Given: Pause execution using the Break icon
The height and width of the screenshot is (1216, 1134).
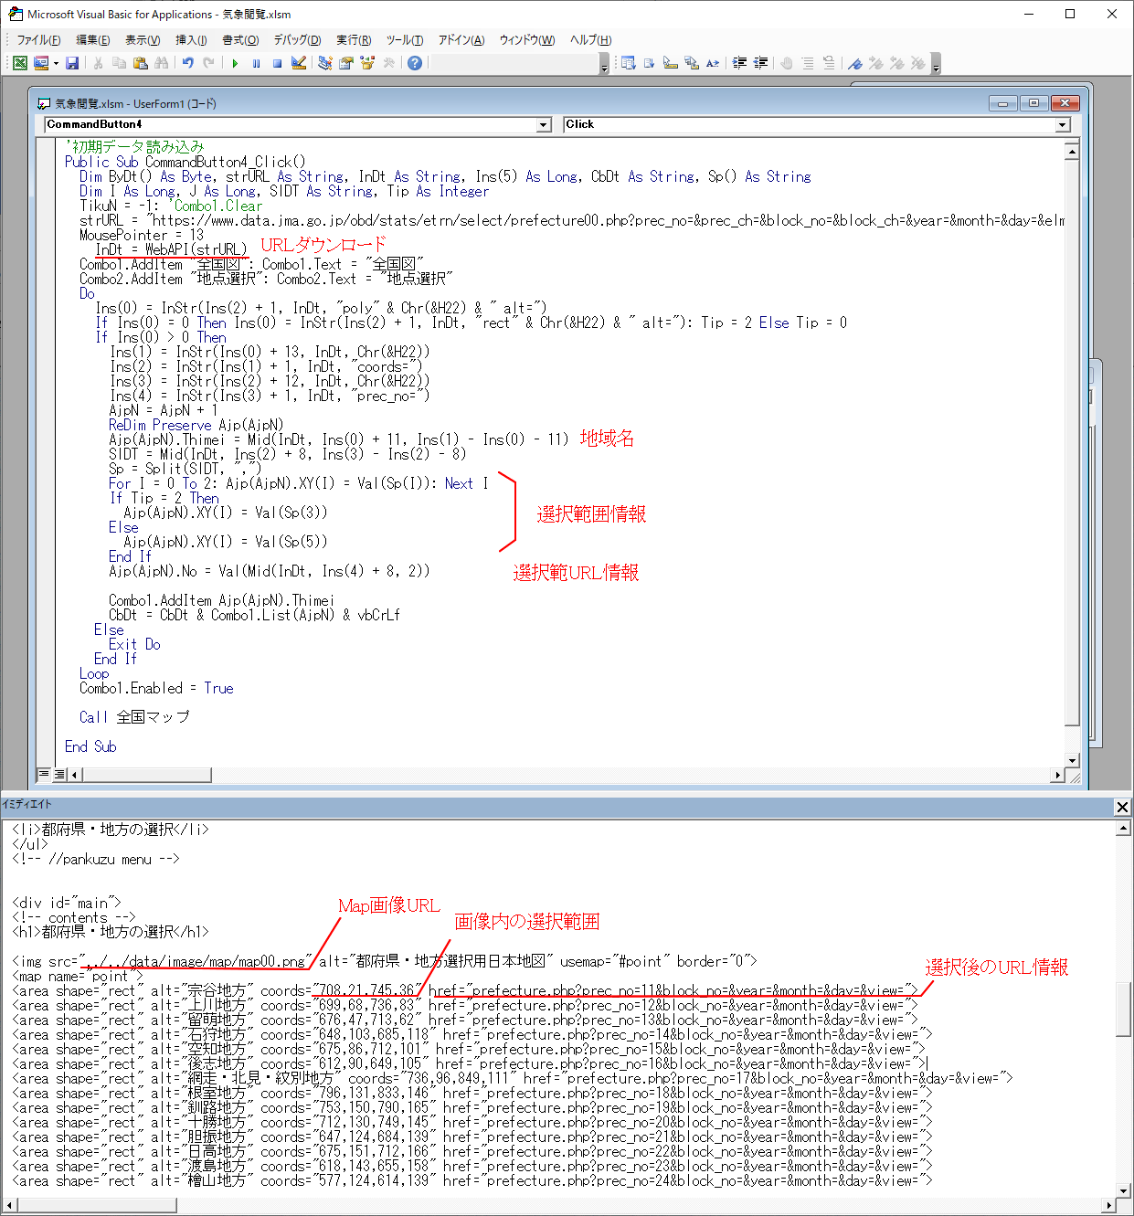Looking at the screenshot, I should click(x=256, y=63).
